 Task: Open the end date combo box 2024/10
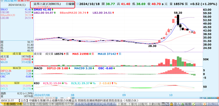point(51,98)
